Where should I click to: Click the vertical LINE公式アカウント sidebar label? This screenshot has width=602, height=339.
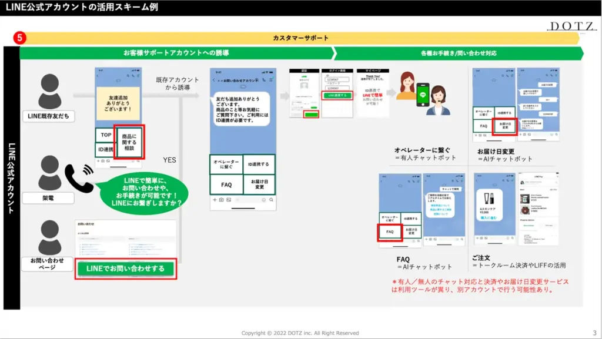[12, 179]
